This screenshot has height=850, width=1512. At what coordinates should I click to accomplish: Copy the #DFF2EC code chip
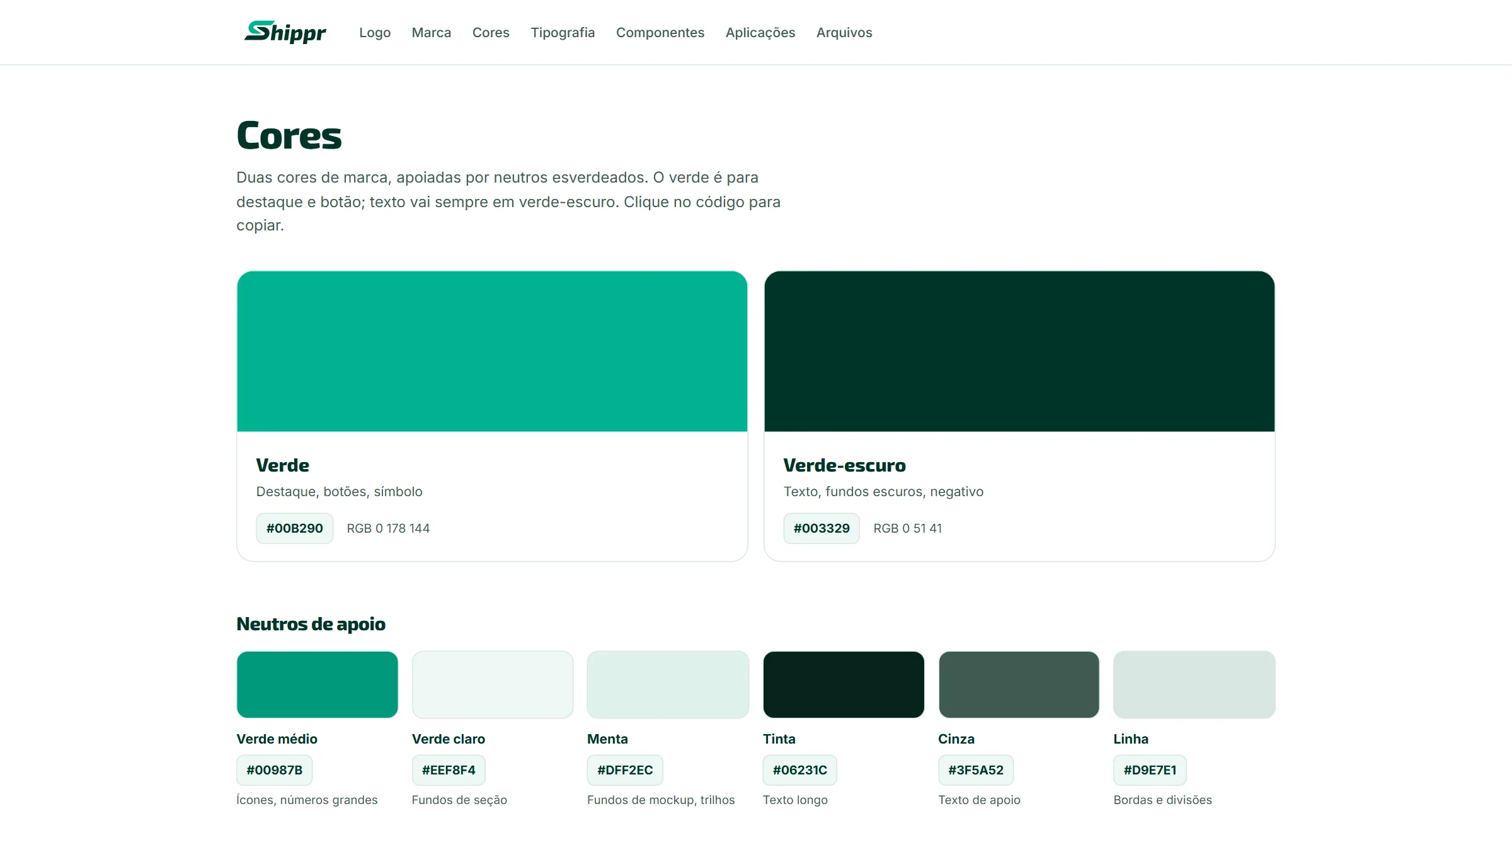625,770
